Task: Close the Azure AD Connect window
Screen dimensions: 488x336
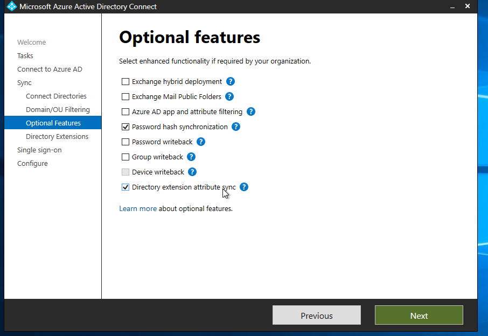Action: pyautogui.click(x=468, y=6)
